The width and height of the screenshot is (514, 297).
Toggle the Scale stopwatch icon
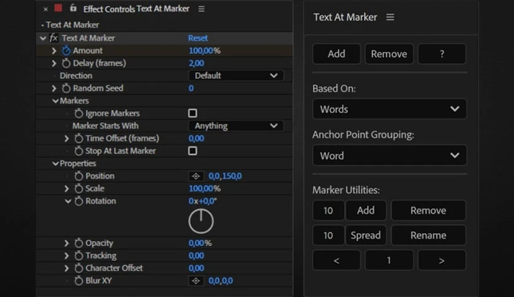pyautogui.click(x=79, y=188)
